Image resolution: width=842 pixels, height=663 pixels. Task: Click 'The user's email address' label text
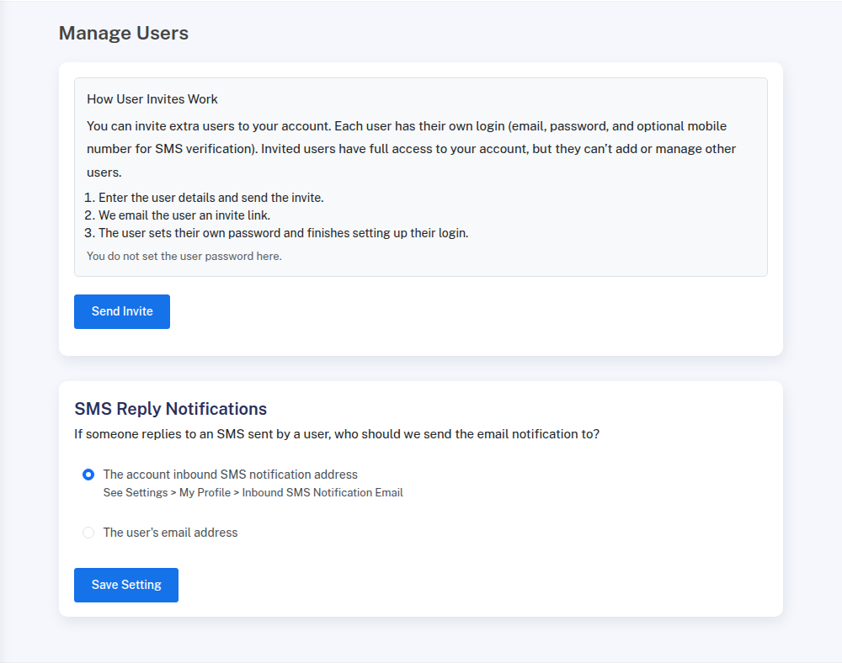[x=170, y=533]
